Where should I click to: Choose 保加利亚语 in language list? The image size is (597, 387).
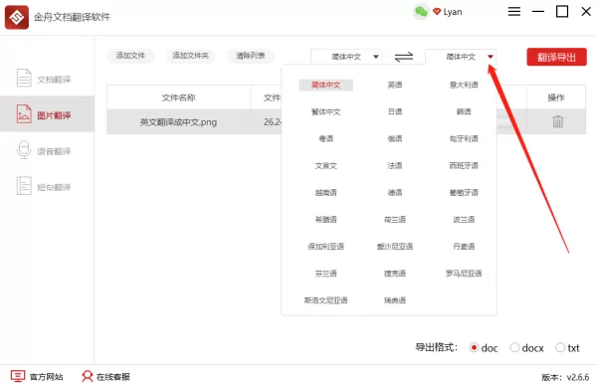tap(326, 246)
